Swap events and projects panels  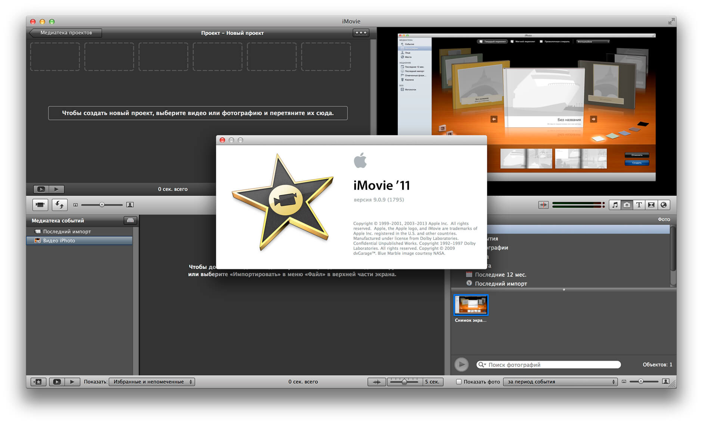tap(59, 205)
